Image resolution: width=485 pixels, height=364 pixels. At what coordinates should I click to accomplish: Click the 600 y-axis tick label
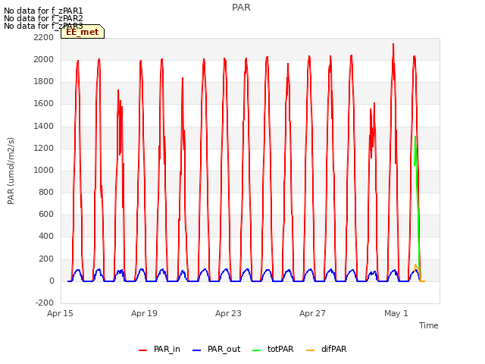[x=46, y=214]
